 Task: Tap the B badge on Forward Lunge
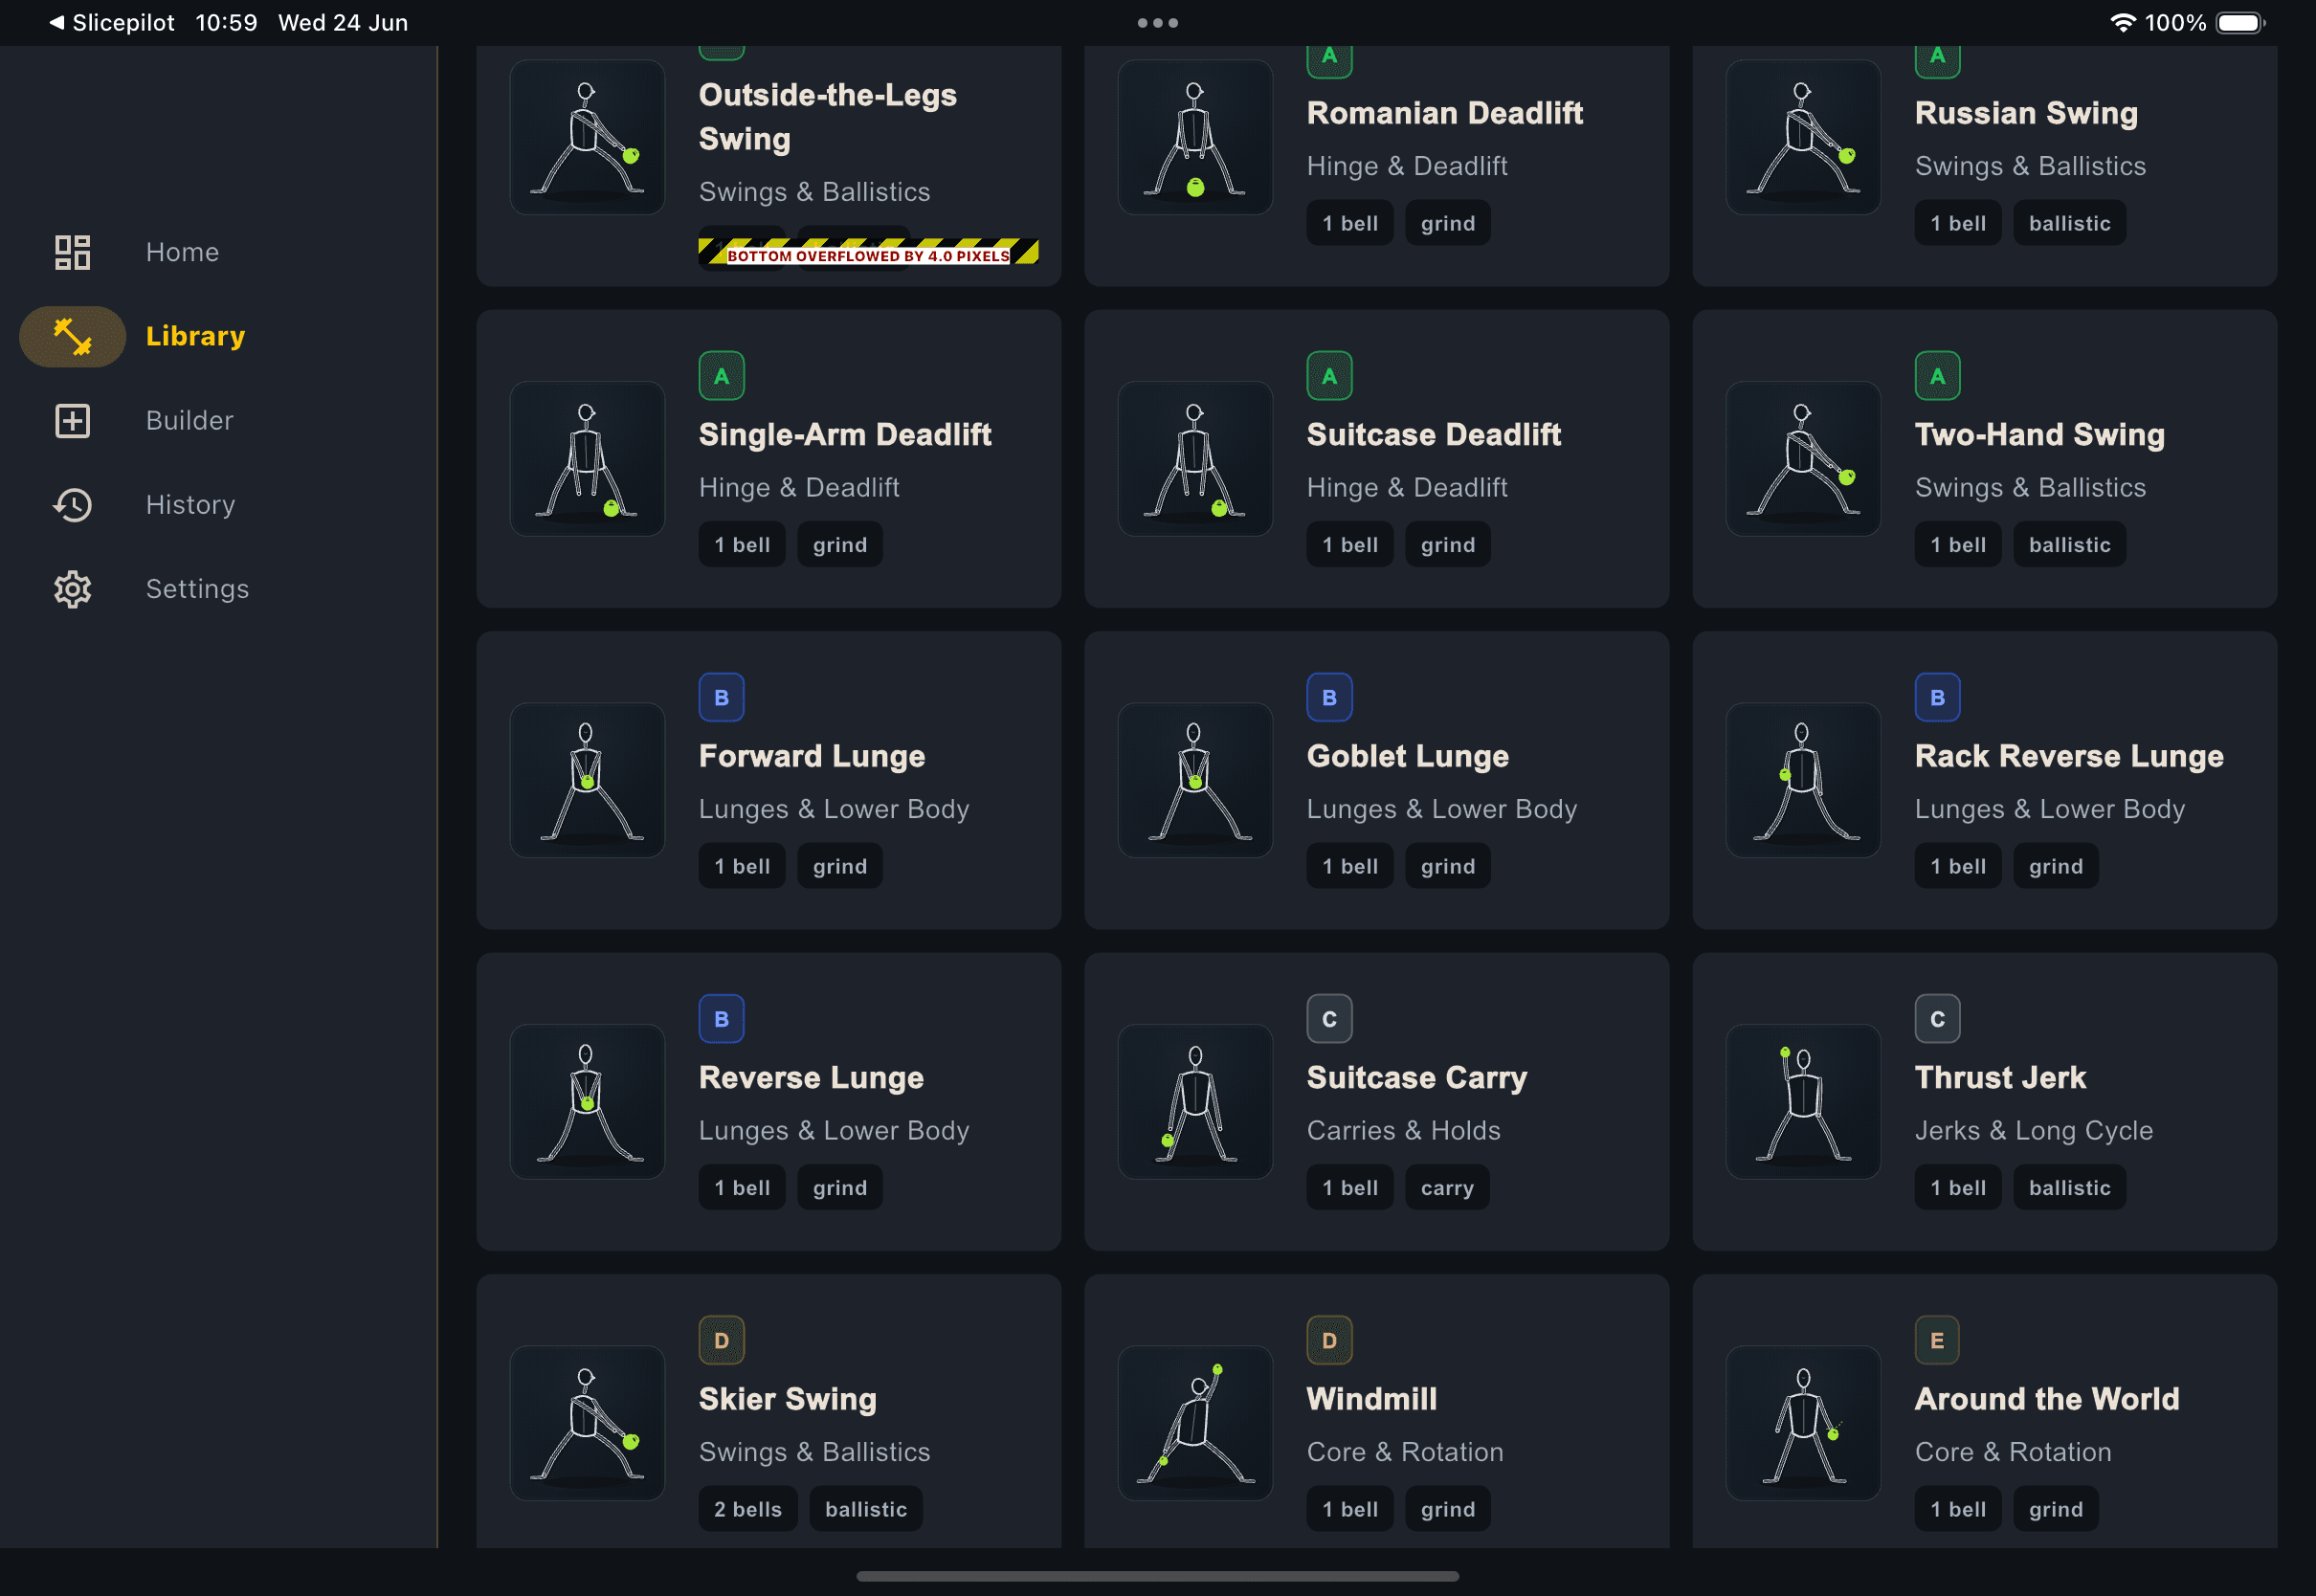click(x=721, y=697)
